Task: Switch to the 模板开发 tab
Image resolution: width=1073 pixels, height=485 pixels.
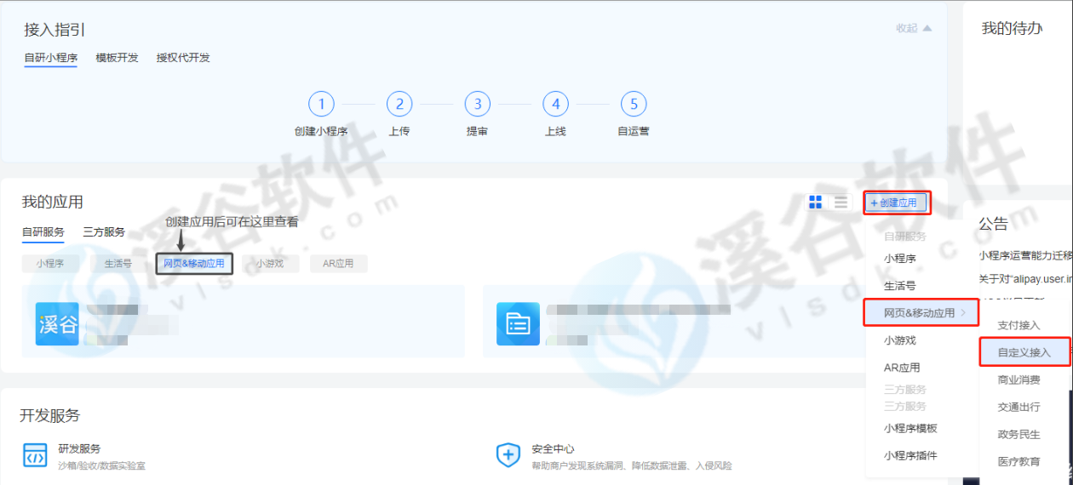Action: [x=117, y=58]
